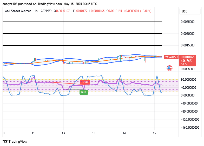The image size is (204, 146).
Task: Click the WSMUSD price tag label
Action: (171, 57)
